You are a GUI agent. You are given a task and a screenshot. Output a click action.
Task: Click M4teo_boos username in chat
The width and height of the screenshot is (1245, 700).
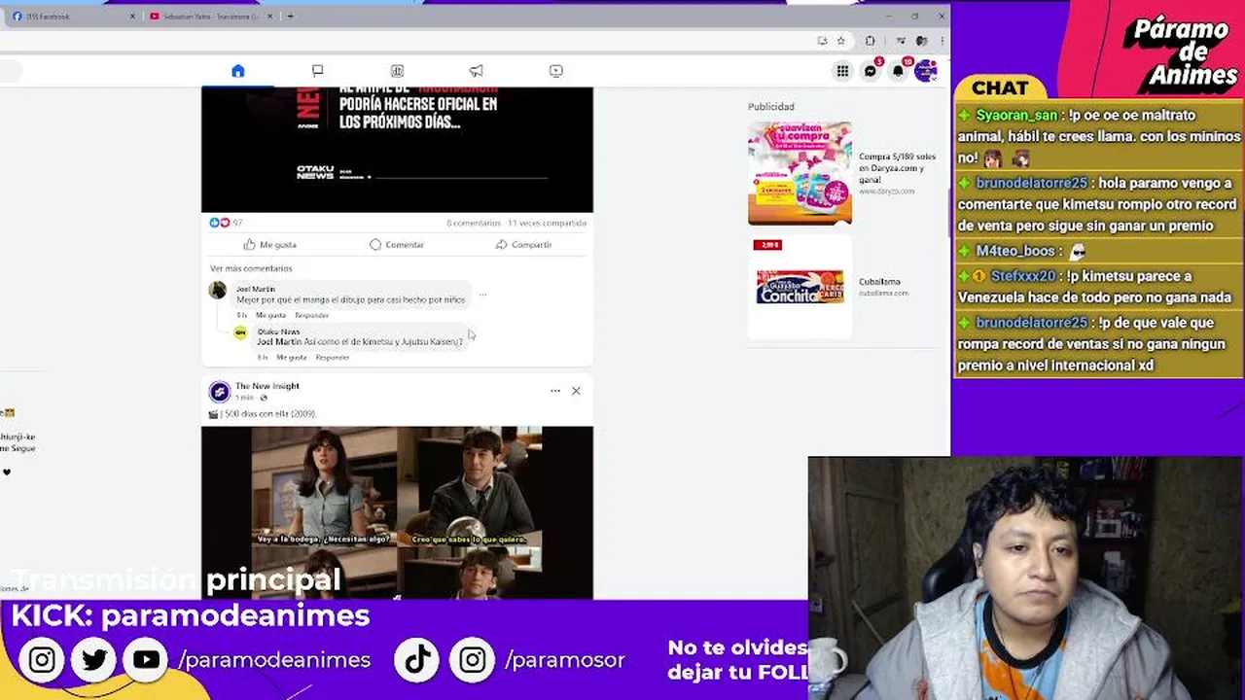1015,251
